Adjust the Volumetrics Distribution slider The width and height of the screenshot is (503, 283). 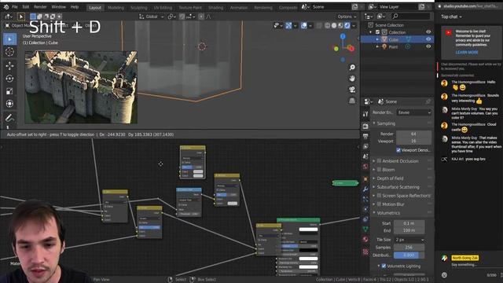[409, 255]
